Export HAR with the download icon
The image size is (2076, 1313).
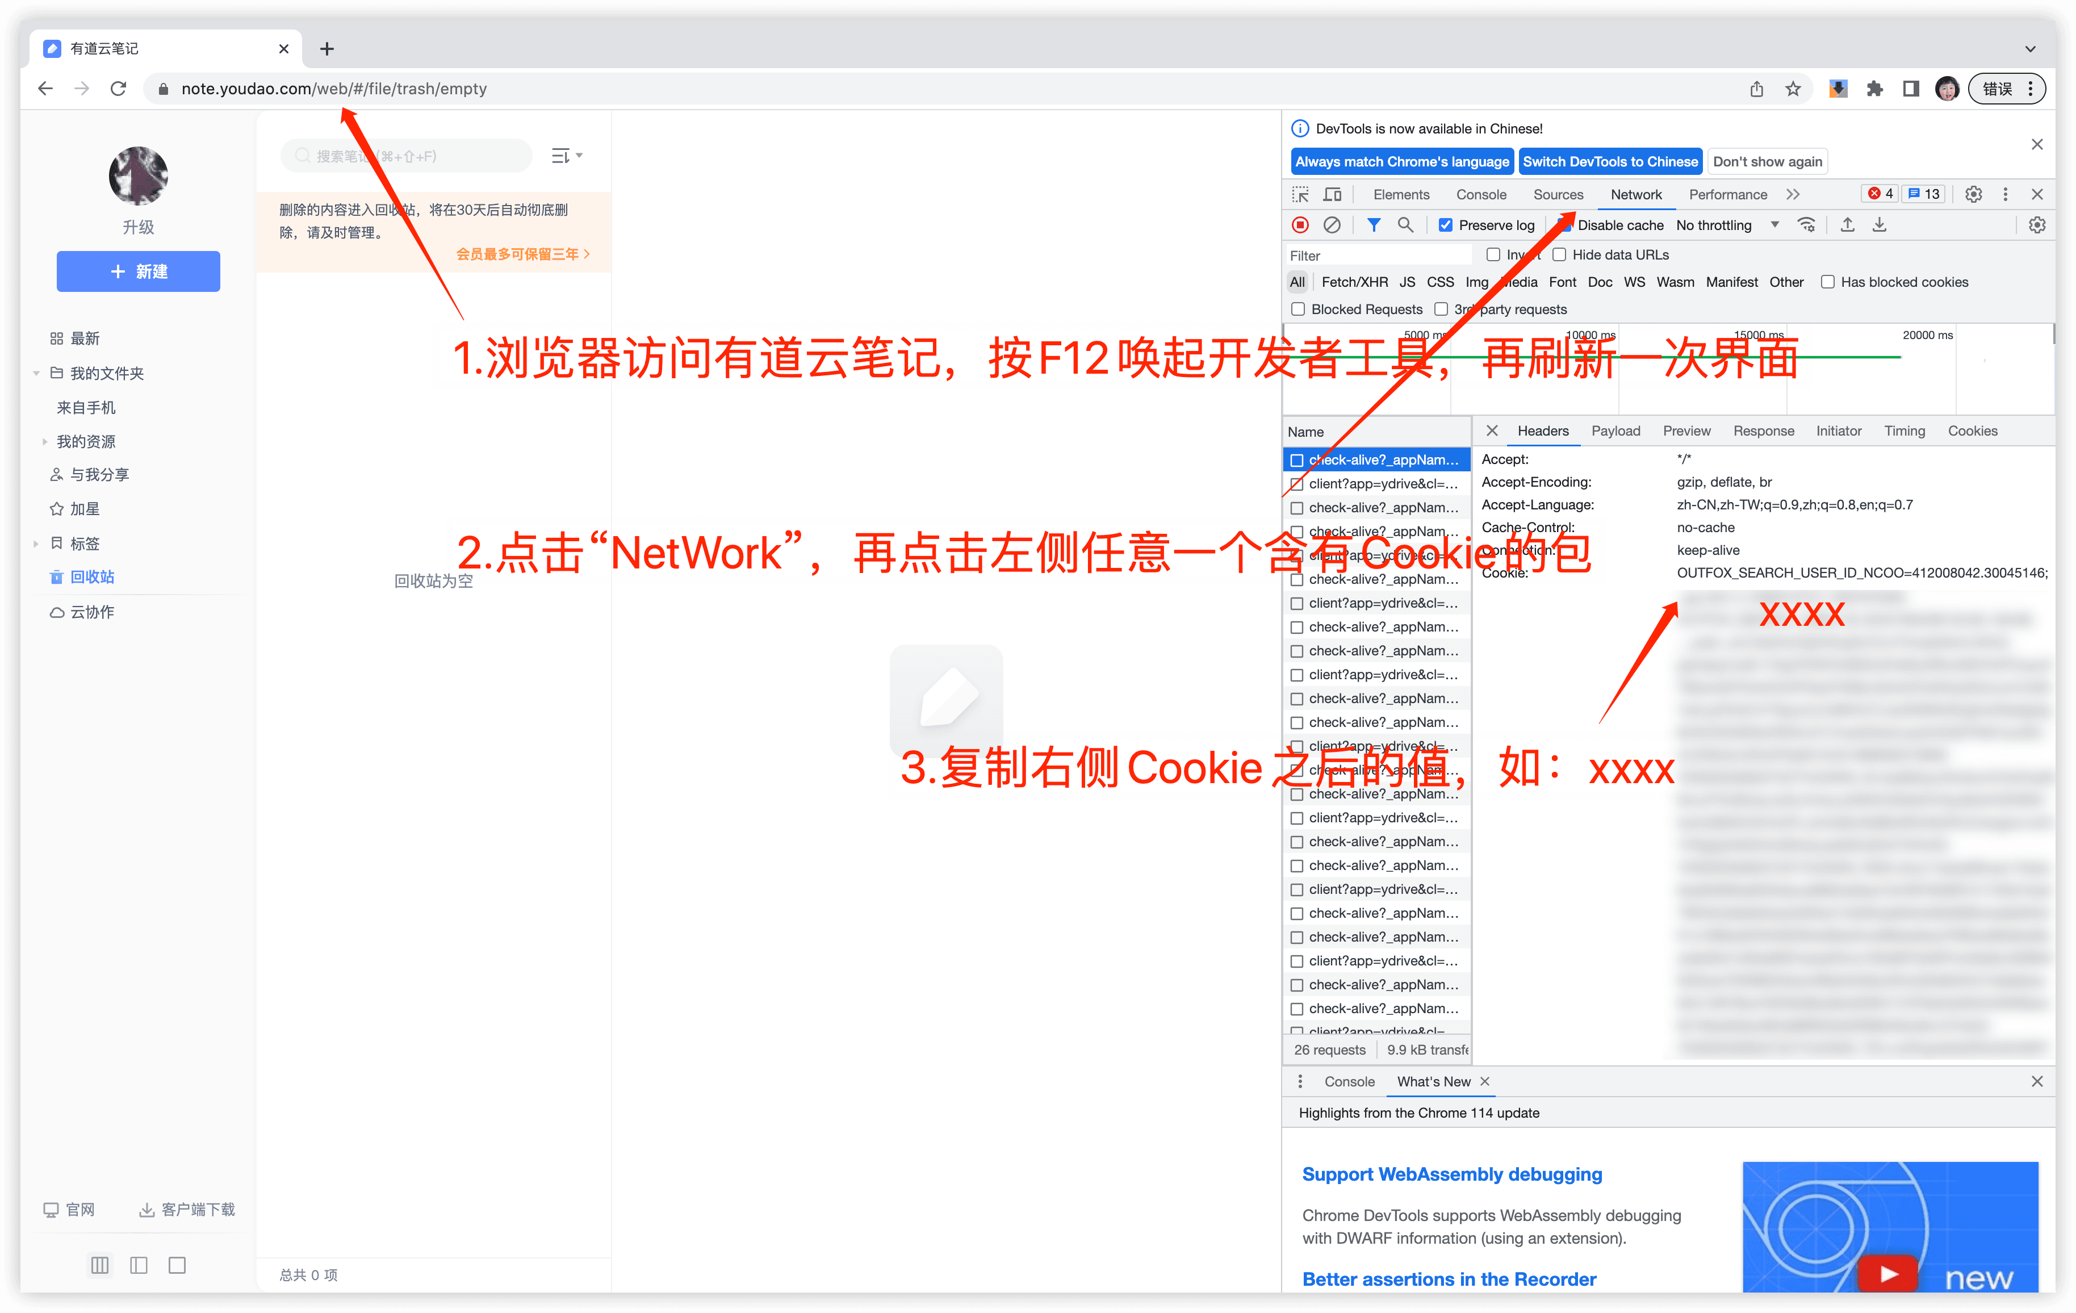(1880, 226)
